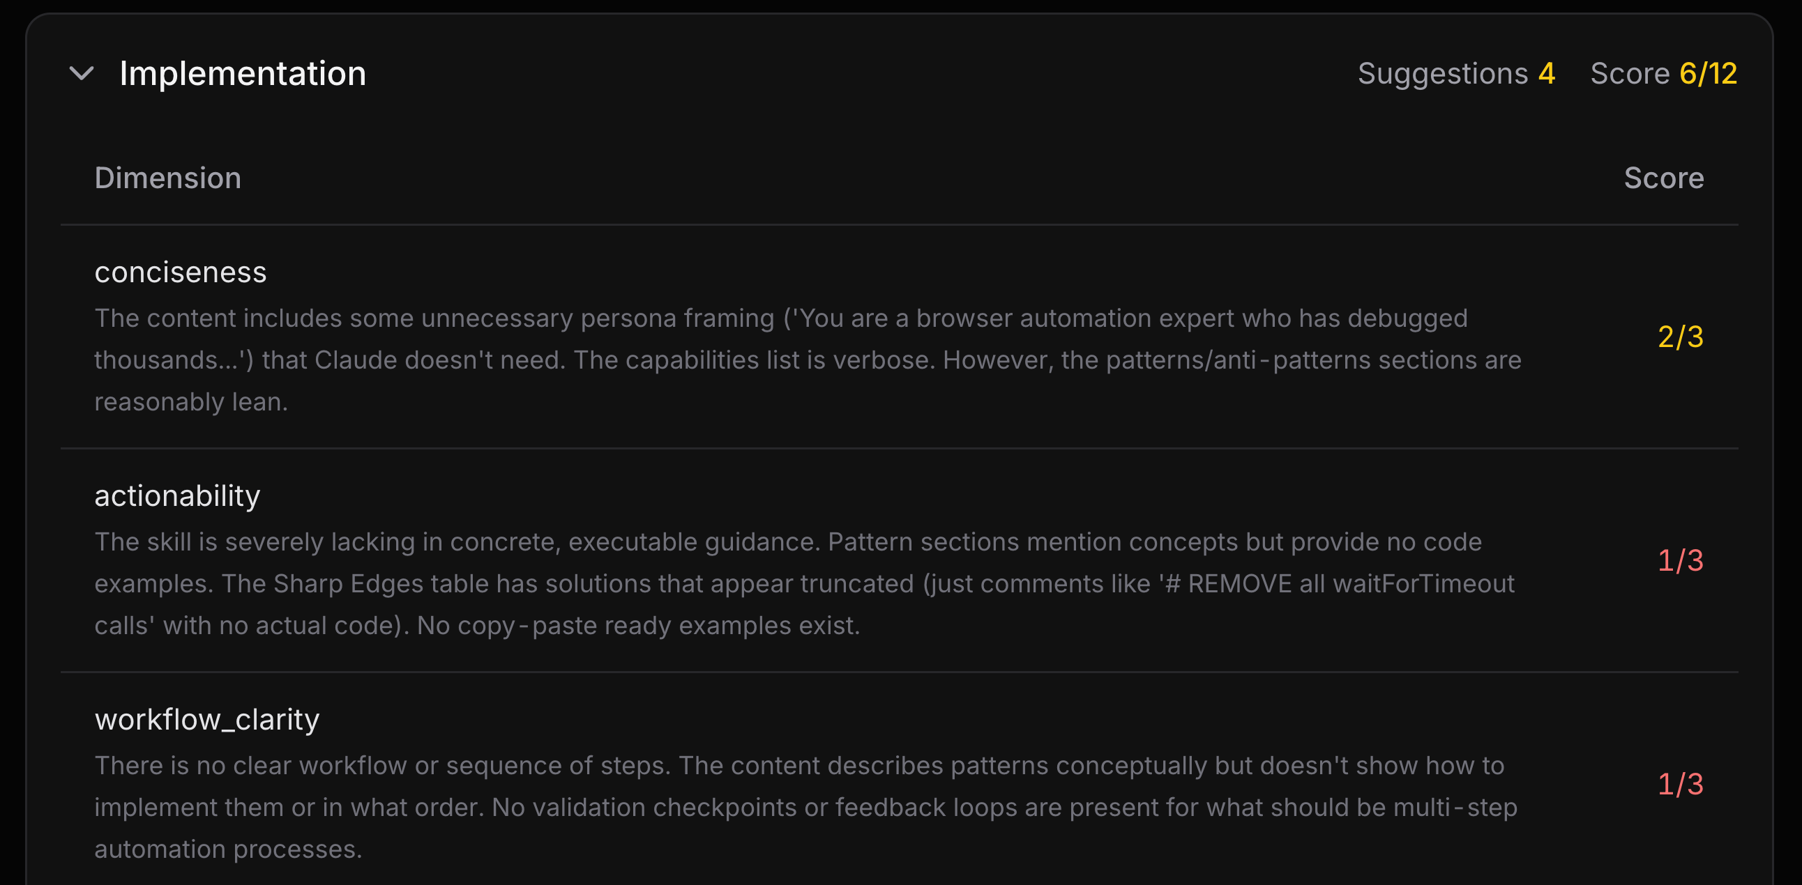Image resolution: width=1802 pixels, height=885 pixels.
Task: Click the Score column header
Action: [x=1664, y=178]
